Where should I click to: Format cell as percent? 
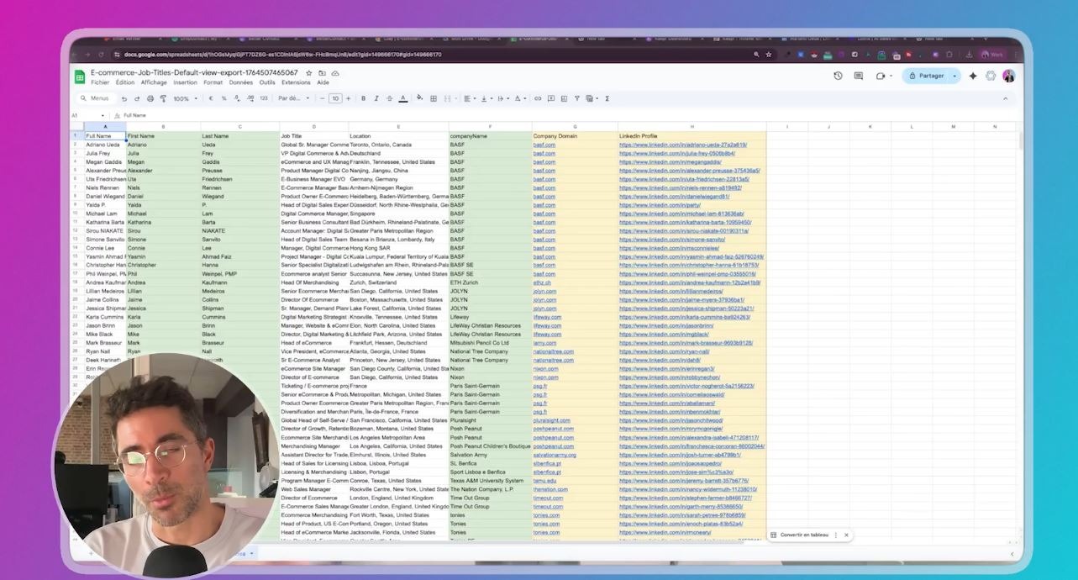223,98
